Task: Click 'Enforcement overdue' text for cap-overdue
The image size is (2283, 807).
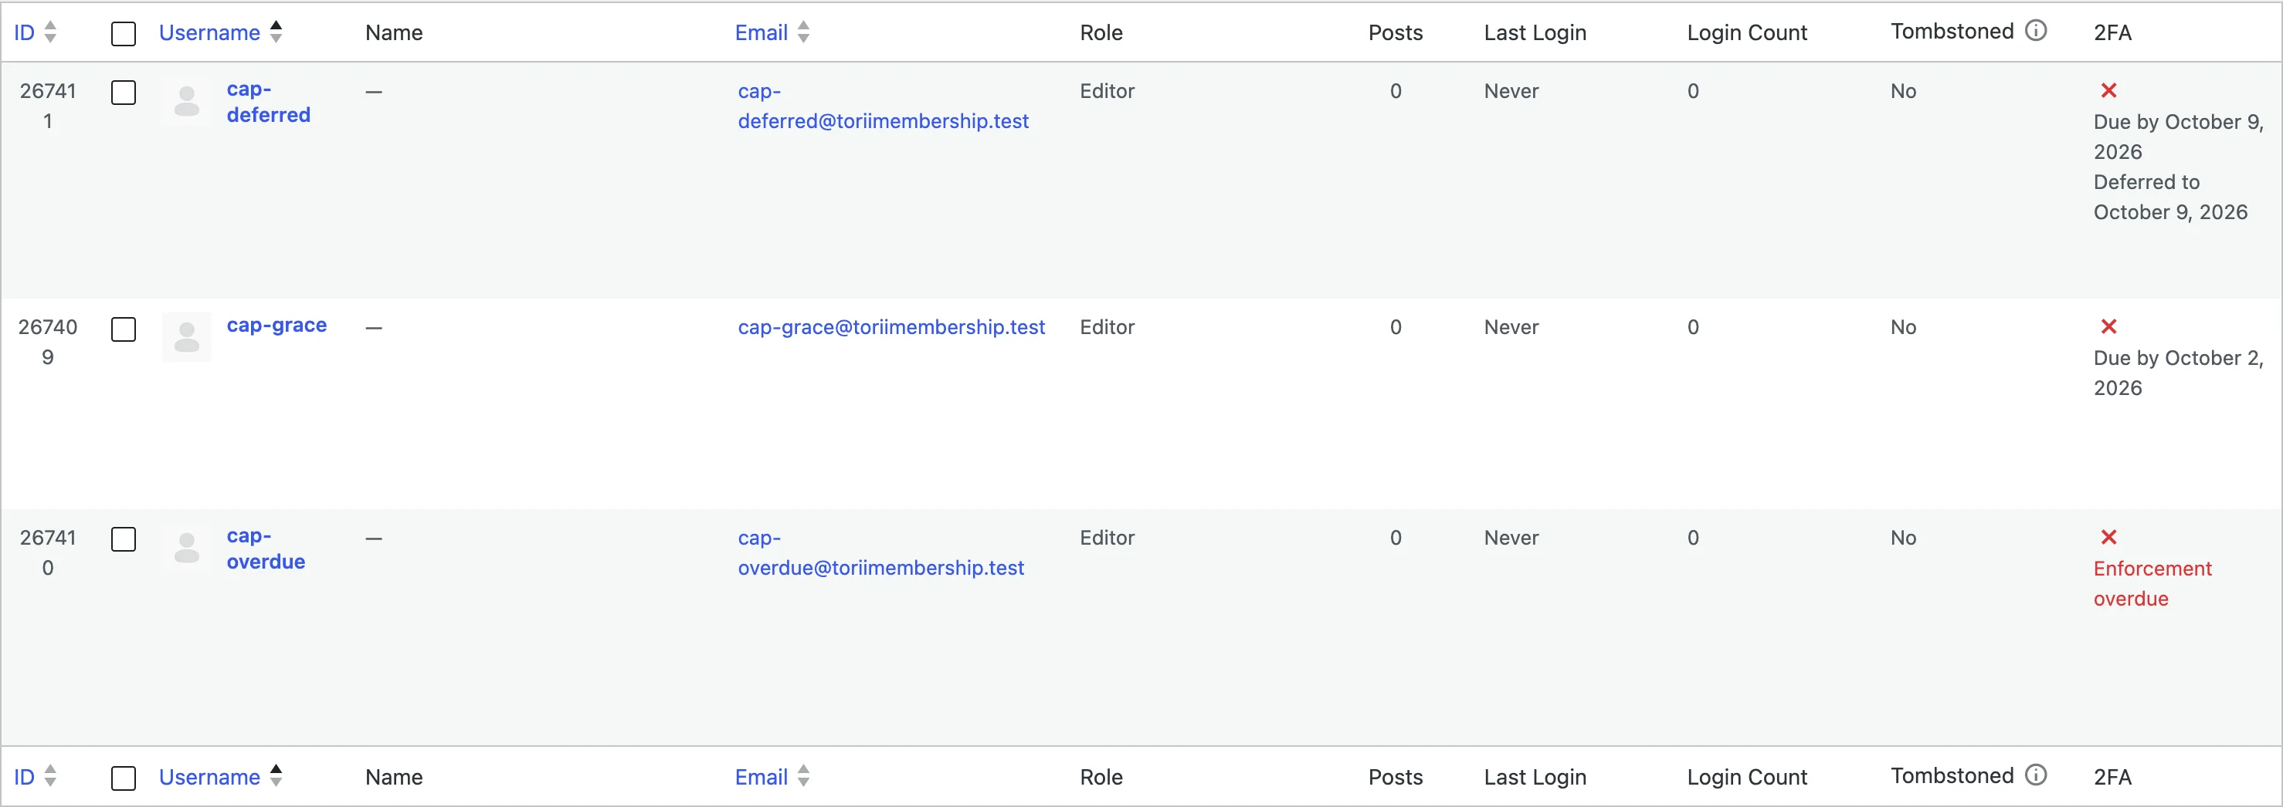Action: (x=2152, y=584)
